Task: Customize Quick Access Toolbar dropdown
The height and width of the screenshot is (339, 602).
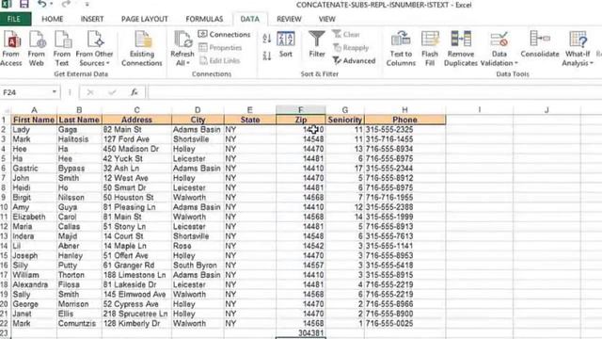Action: click(87, 5)
